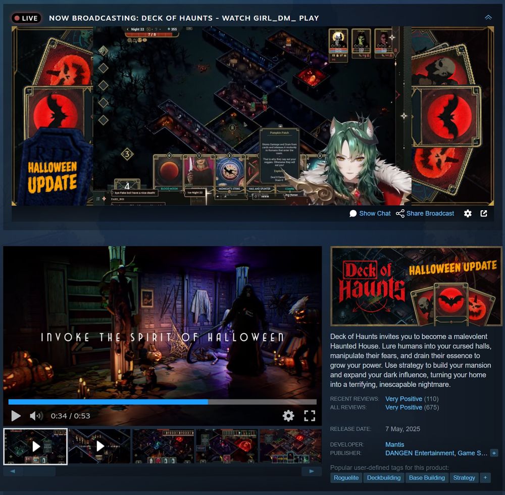Collapse the broadcast section with the top chevron
The width and height of the screenshot is (505, 495).
point(488,17)
